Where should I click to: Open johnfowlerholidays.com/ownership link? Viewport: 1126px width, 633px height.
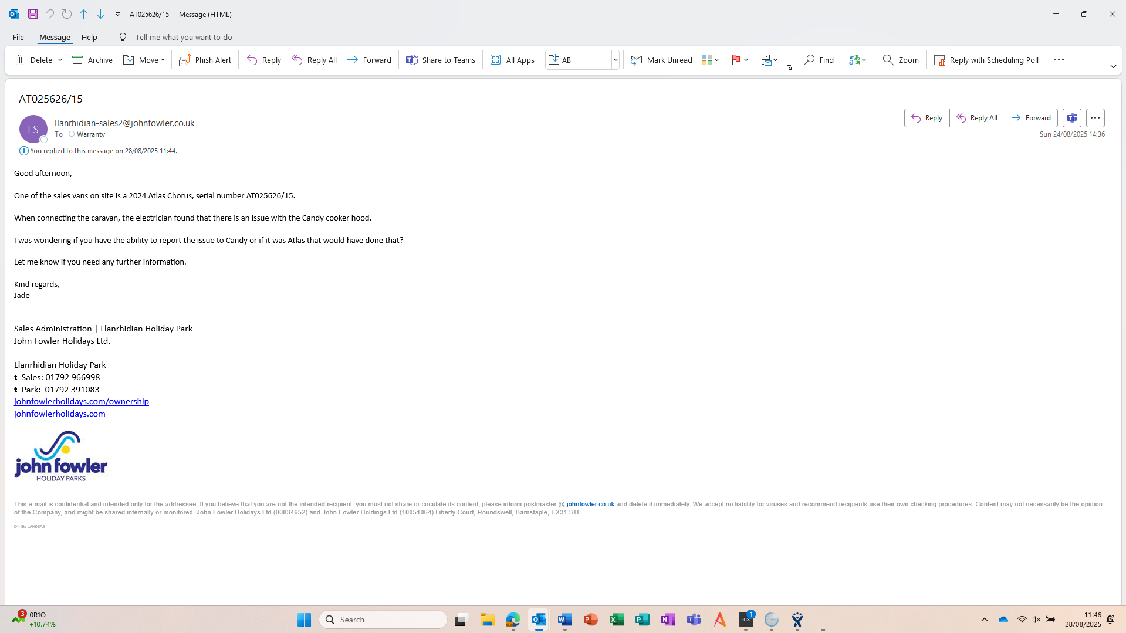[82, 401]
